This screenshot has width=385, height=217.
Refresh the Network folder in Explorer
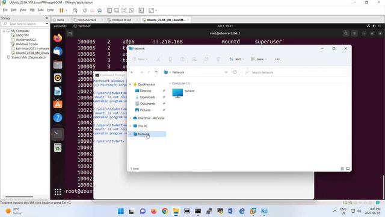pyautogui.click(x=235, y=72)
